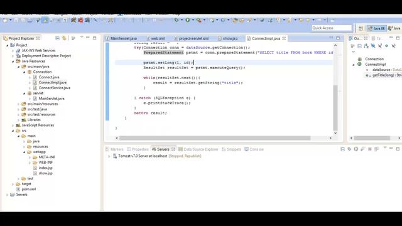Select ConnectImpl.java in Project Explorer

pyautogui.click(x=50, y=82)
